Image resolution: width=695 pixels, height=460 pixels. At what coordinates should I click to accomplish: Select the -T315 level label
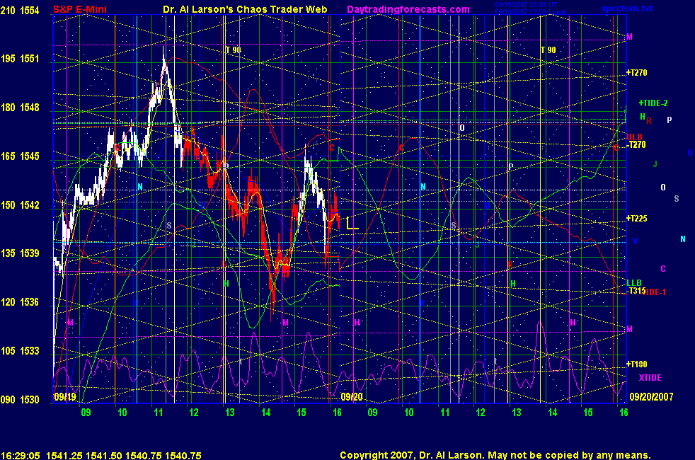pyautogui.click(x=636, y=291)
